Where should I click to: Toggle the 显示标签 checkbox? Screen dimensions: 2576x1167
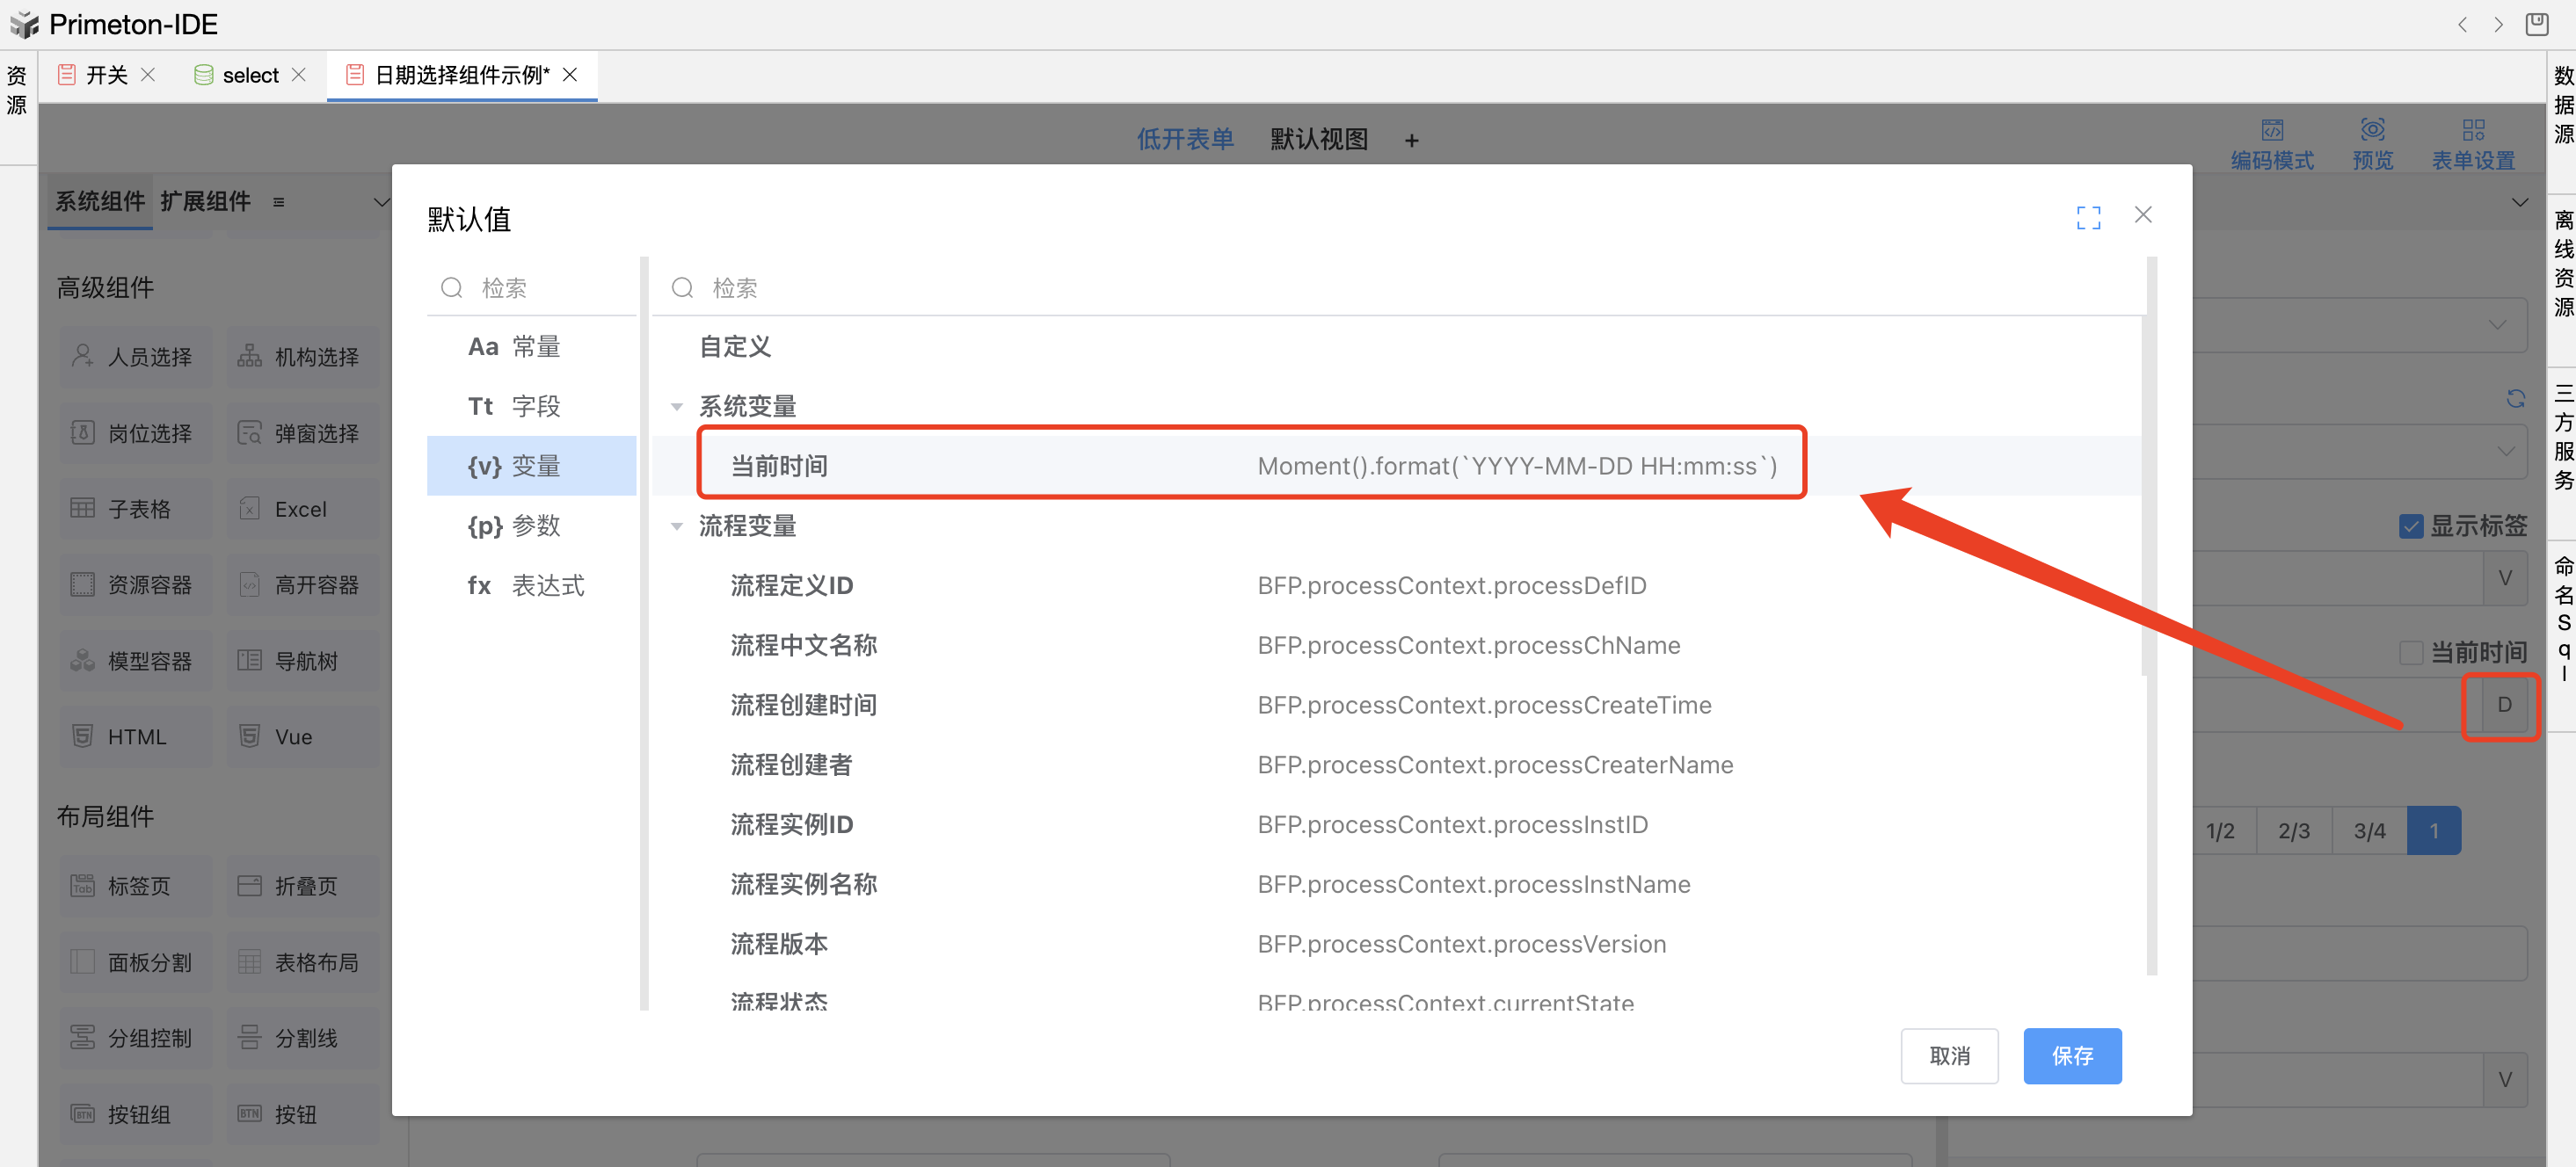tap(2410, 526)
